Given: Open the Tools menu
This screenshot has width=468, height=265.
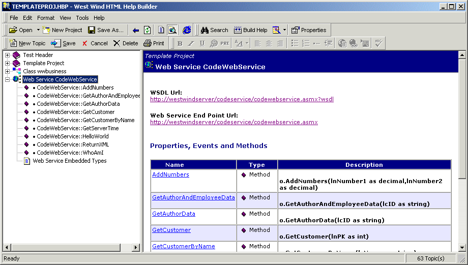Looking at the screenshot, I should tap(82, 18).
